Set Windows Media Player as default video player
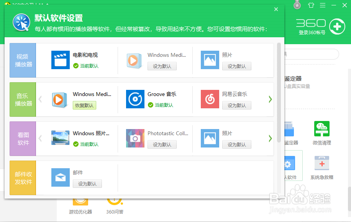 pyautogui.click(x=162, y=66)
